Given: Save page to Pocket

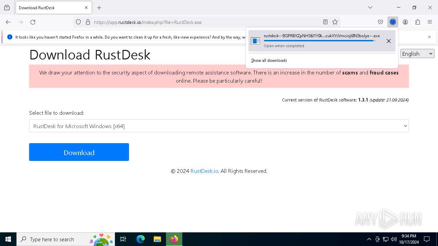Looking at the screenshot, I should tap(381, 22).
